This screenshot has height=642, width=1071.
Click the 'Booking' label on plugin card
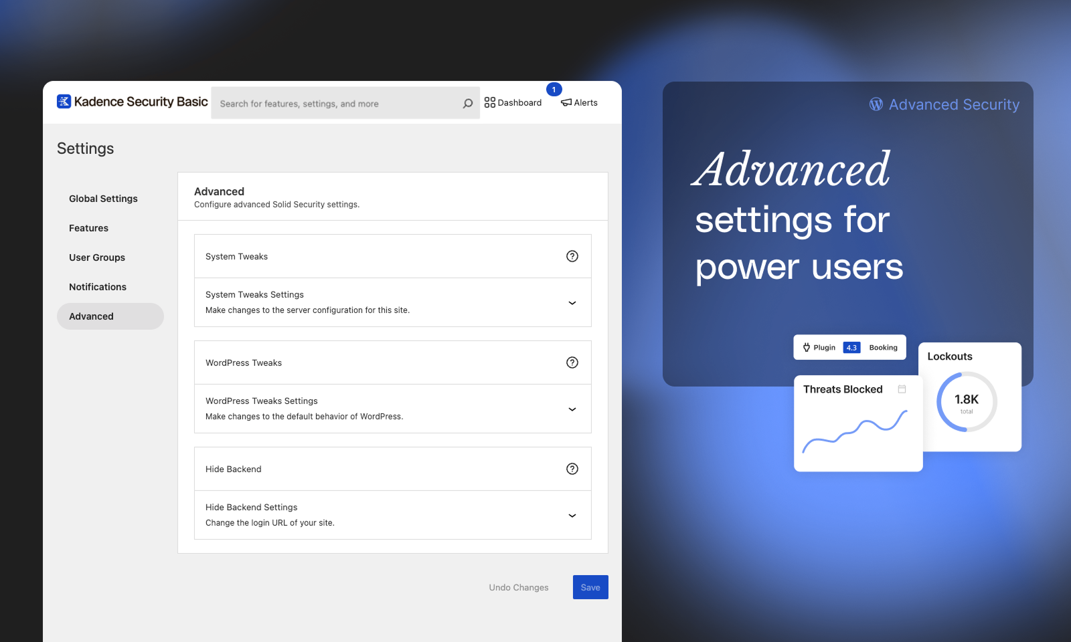tap(884, 348)
